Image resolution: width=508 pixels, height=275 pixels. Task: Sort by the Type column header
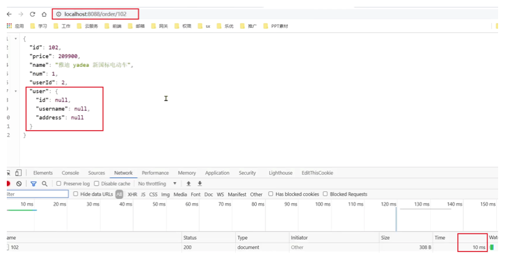click(x=262, y=238)
